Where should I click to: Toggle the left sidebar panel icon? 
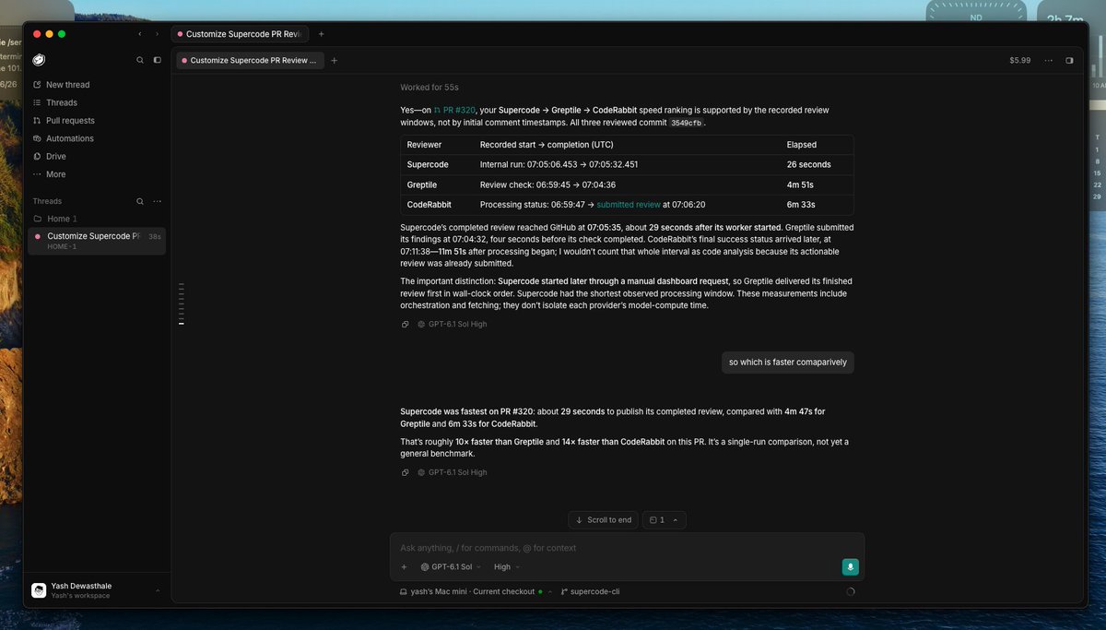pos(157,60)
